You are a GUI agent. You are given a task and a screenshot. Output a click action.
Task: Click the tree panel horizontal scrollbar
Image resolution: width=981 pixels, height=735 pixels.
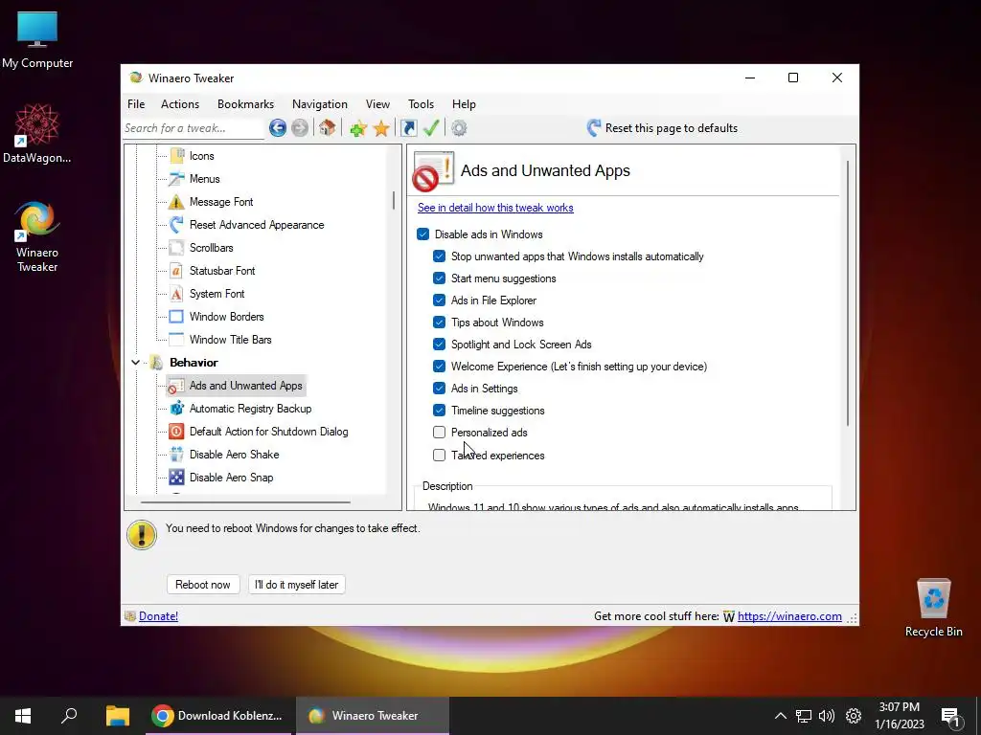tap(245, 501)
